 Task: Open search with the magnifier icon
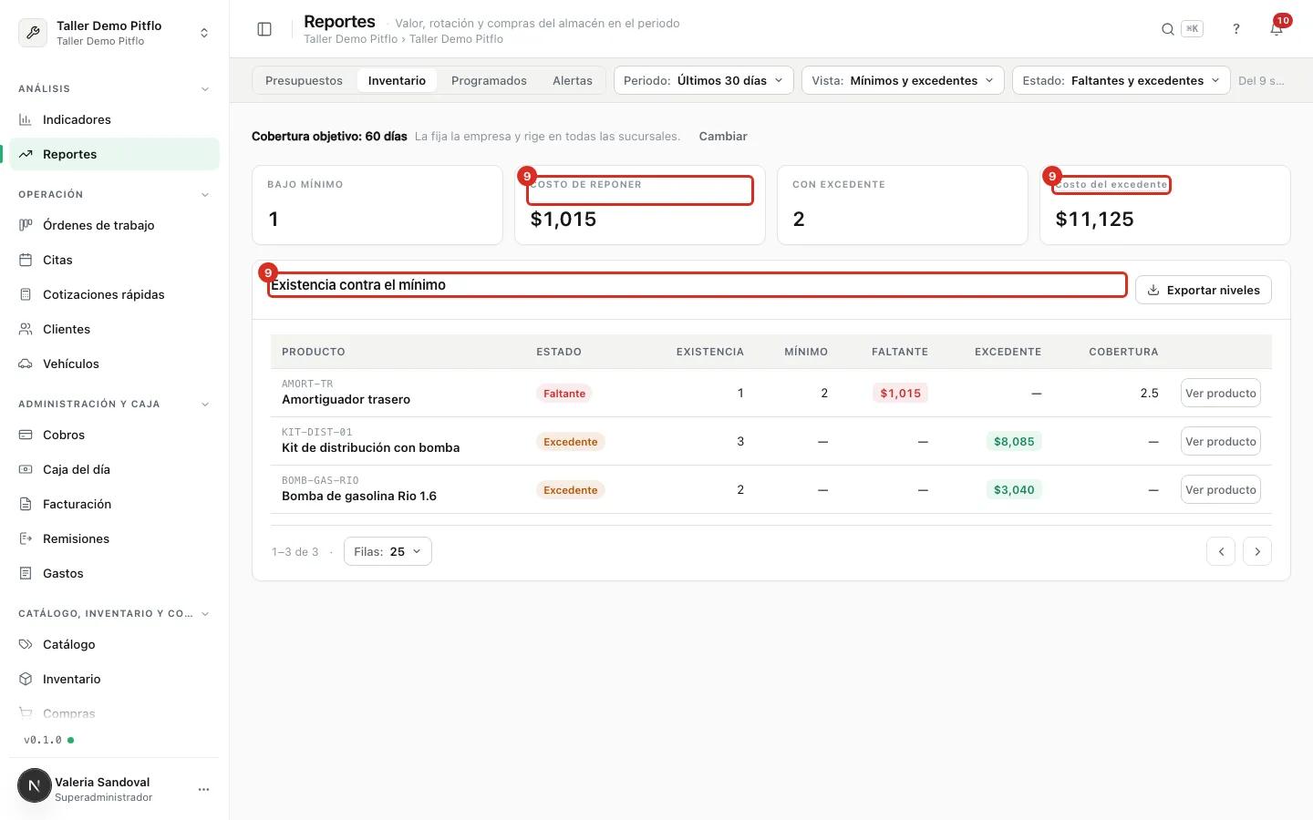click(x=1168, y=29)
